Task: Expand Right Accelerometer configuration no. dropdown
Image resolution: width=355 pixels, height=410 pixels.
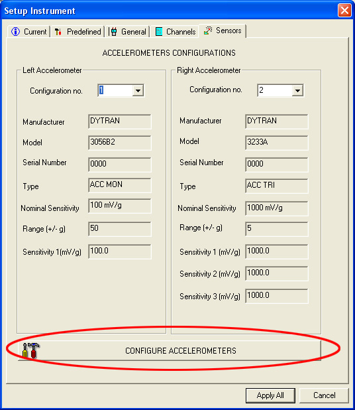Action: point(297,91)
